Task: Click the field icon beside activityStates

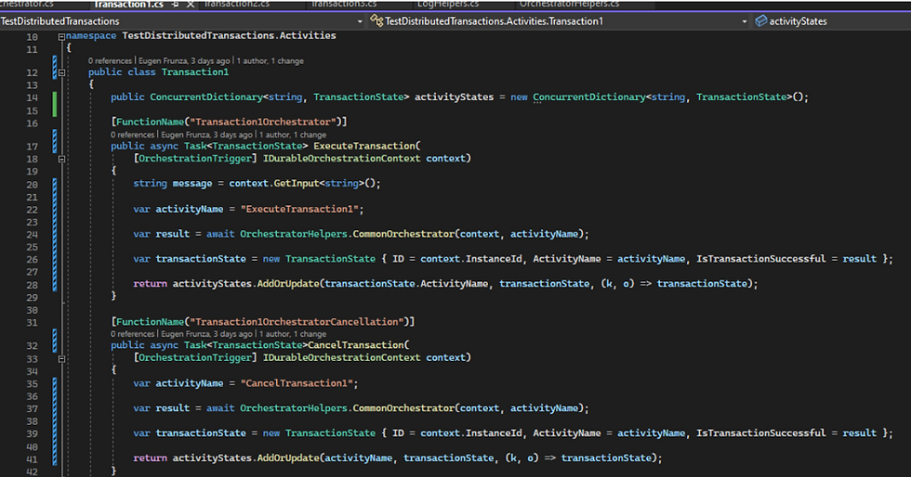Action: pyautogui.click(x=760, y=21)
